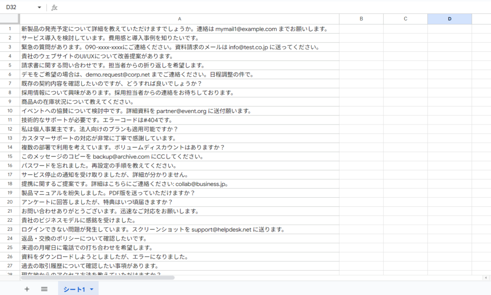Click the D32 name box field
Viewport: 491px width, 295px height.
(x=19, y=8)
